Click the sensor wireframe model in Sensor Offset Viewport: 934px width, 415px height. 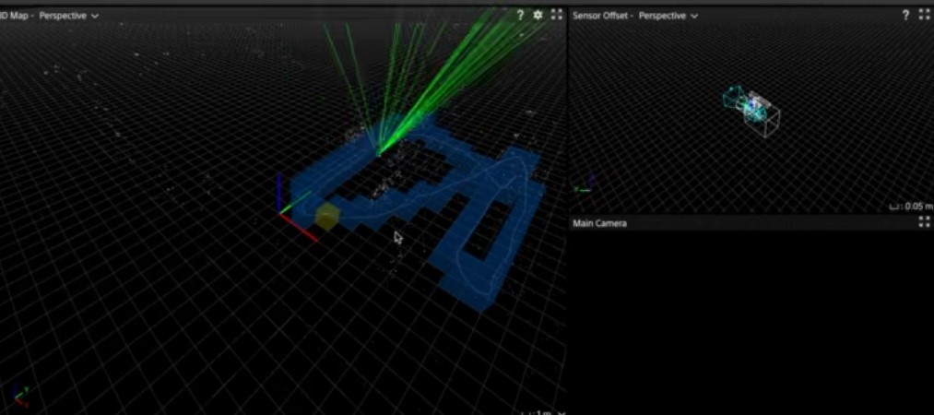coord(751,111)
